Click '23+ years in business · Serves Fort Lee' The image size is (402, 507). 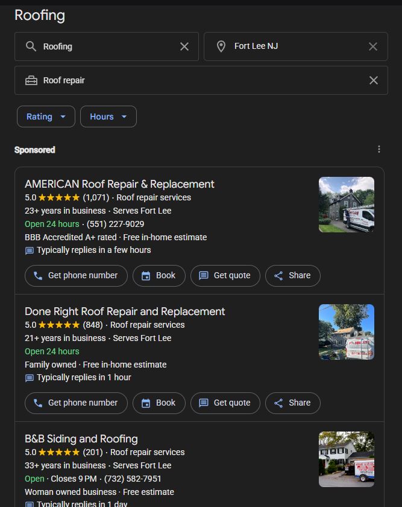98,211
